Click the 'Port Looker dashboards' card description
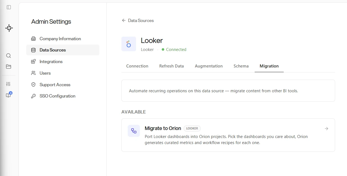Image resolution: width=347 pixels, height=176 pixels. 226,140
